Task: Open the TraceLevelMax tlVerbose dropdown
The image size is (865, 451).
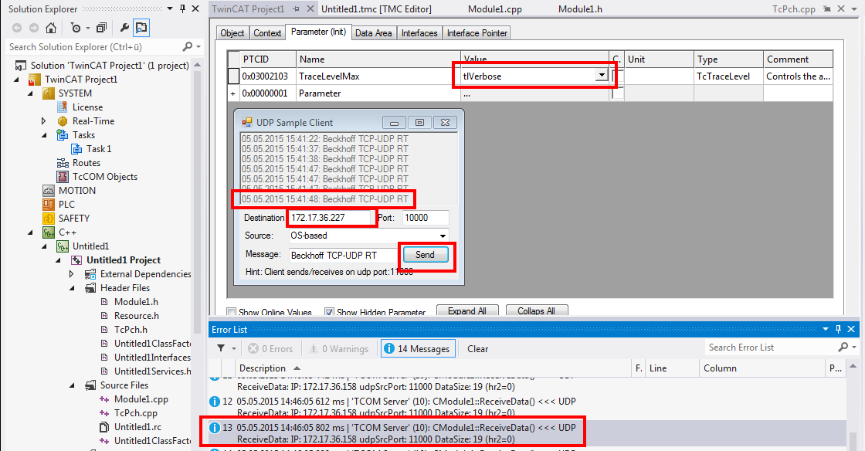Action: tap(602, 76)
